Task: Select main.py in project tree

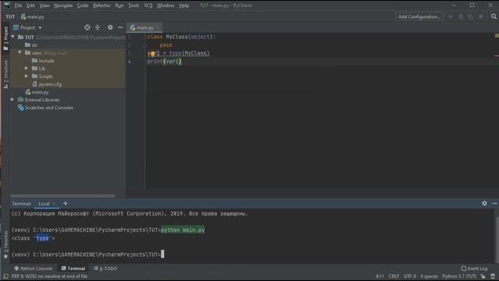Action: [x=37, y=92]
